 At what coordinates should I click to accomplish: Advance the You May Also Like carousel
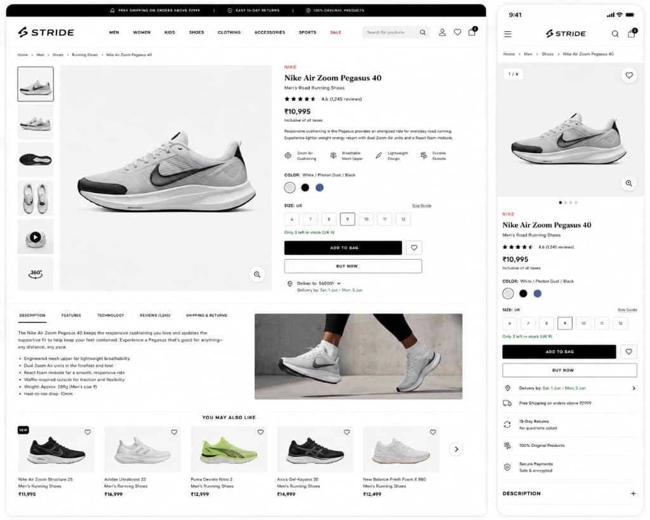pyautogui.click(x=456, y=449)
